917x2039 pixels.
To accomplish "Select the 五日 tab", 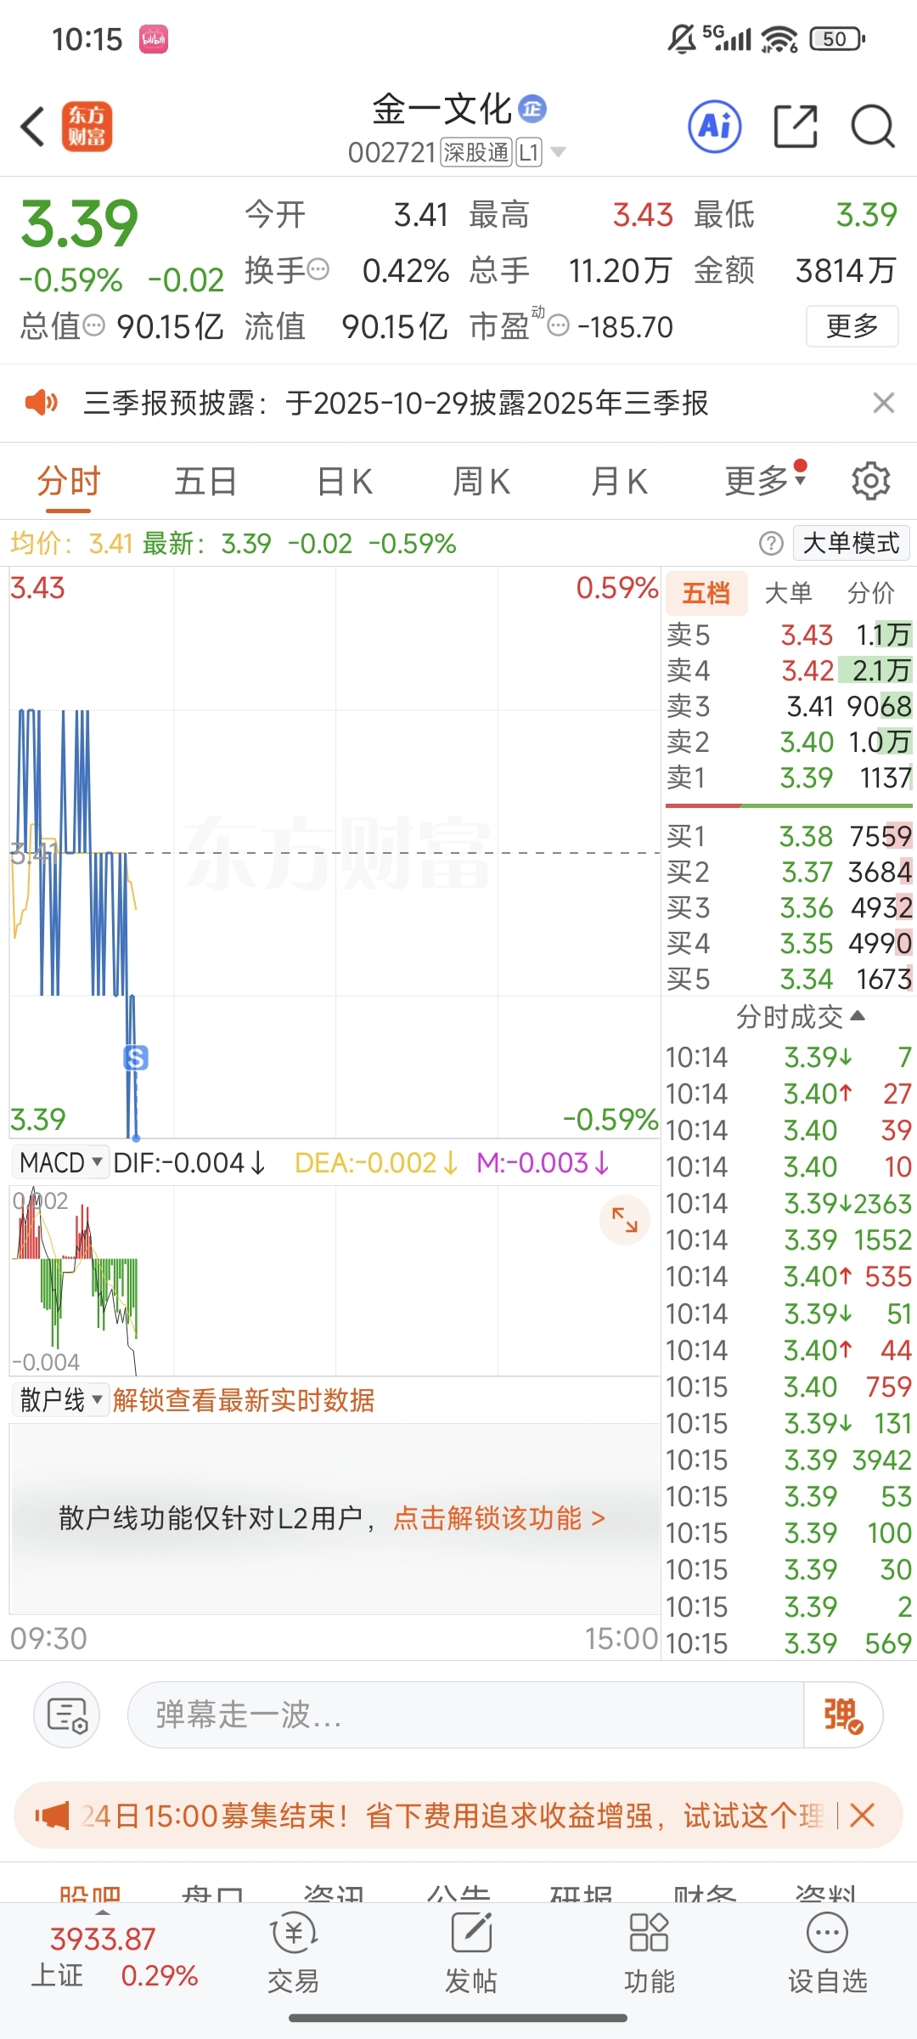I will pyautogui.click(x=205, y=481).
